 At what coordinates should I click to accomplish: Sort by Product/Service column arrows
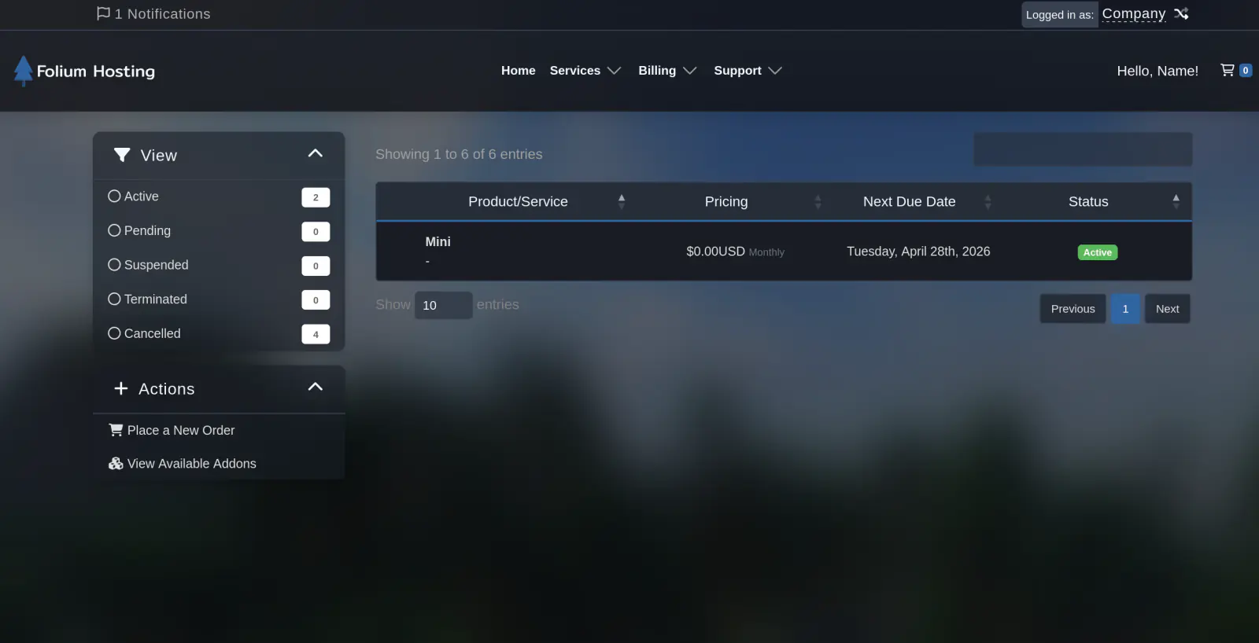(x=621, y=202)
